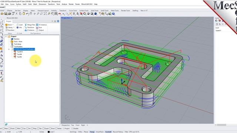Image resolution: width=237 pixels, height=133 pixels.
Task: Open the Analyze menu
Action: click(64, 4)
